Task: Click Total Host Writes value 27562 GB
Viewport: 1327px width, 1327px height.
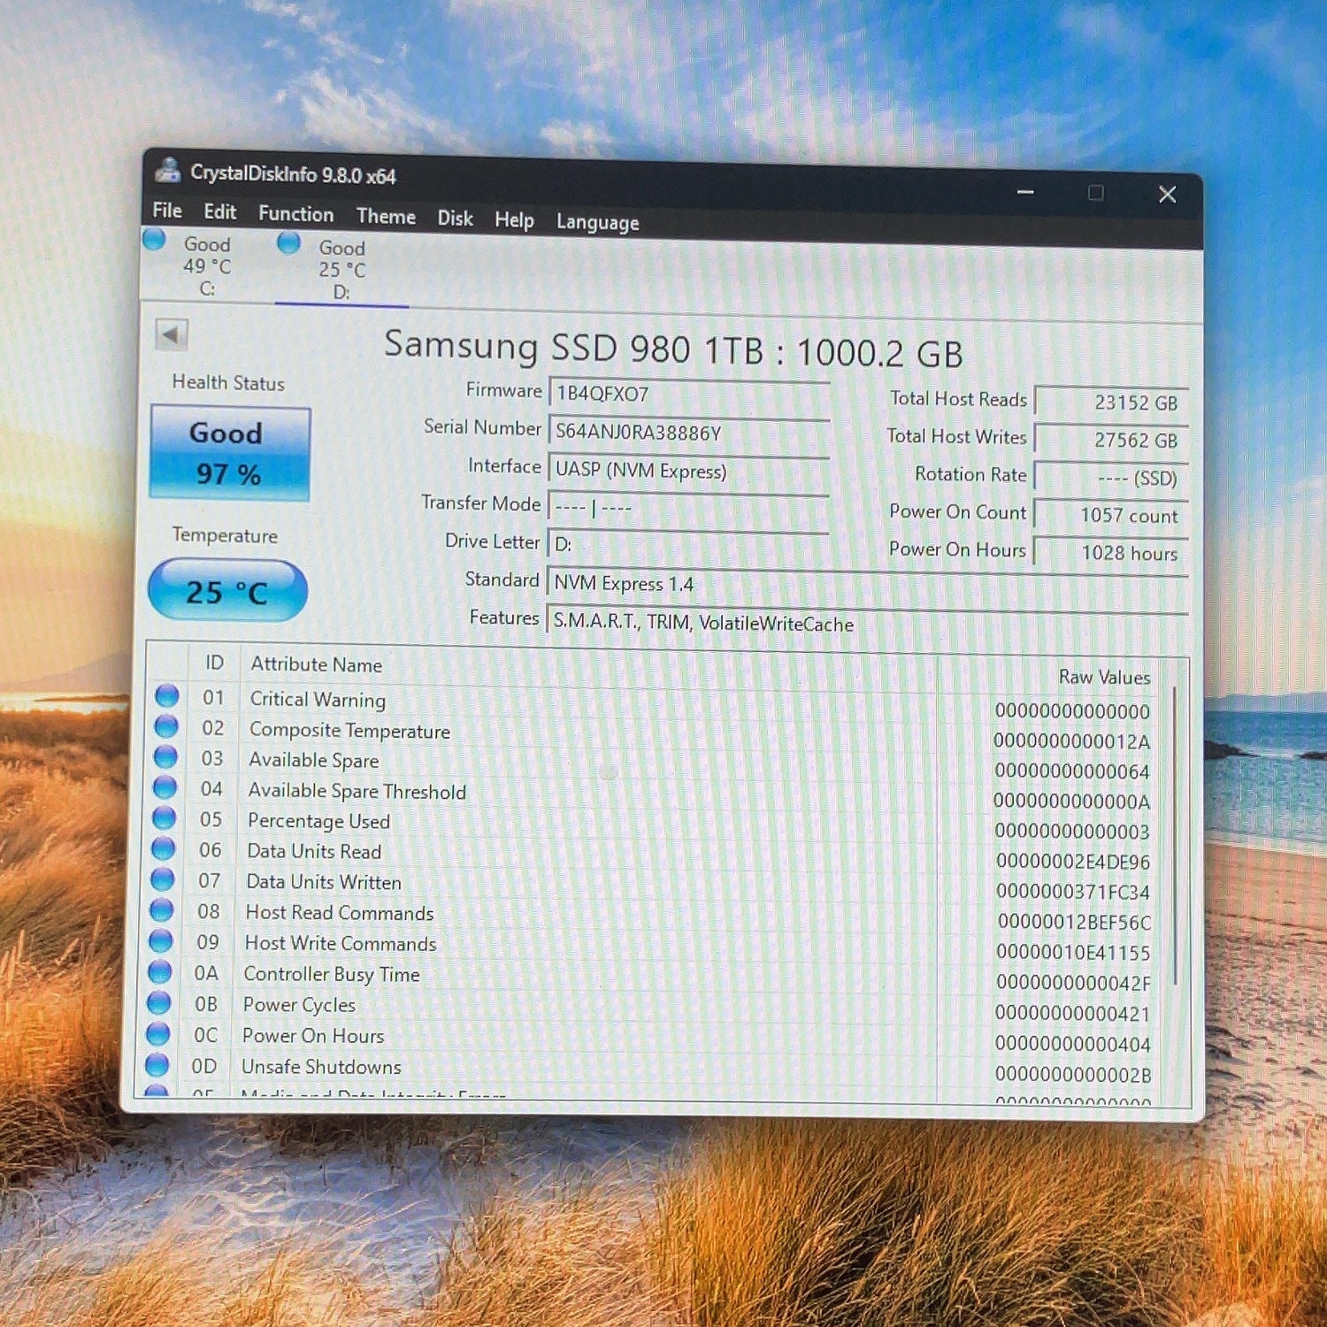Action: [x=1111, y=440]
